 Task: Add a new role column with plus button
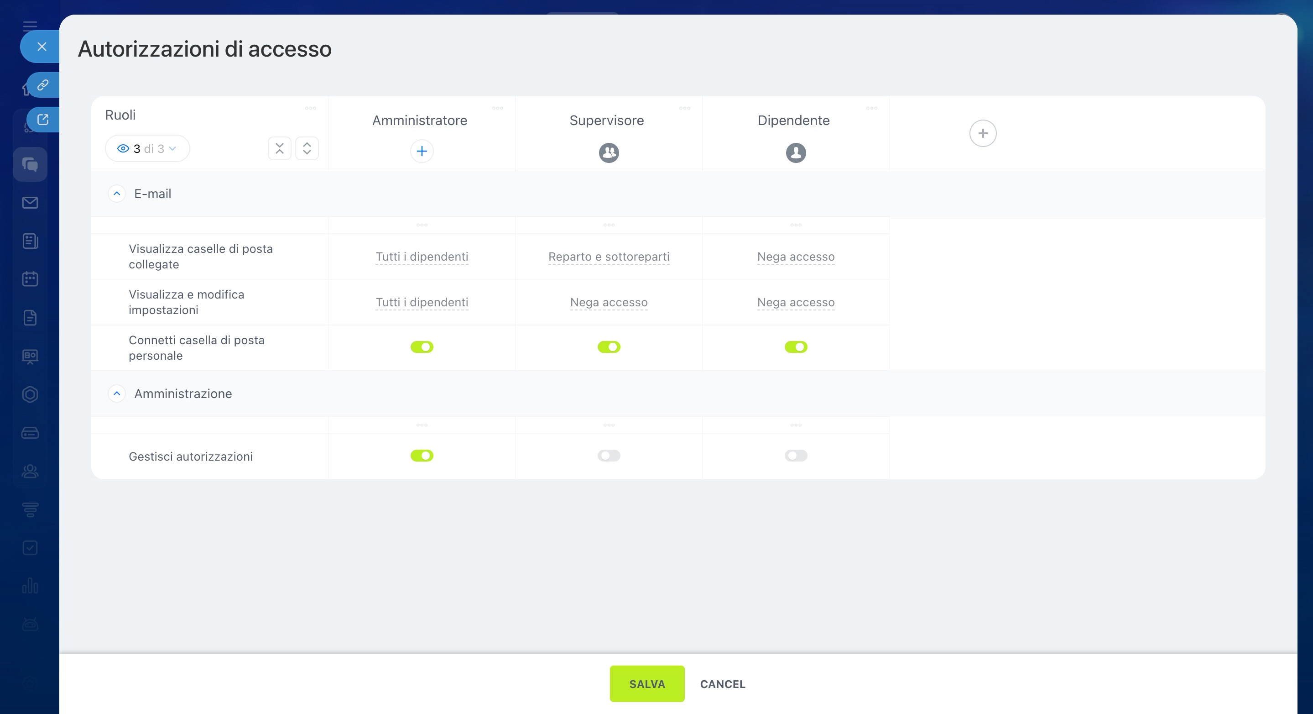click(982, 134)
